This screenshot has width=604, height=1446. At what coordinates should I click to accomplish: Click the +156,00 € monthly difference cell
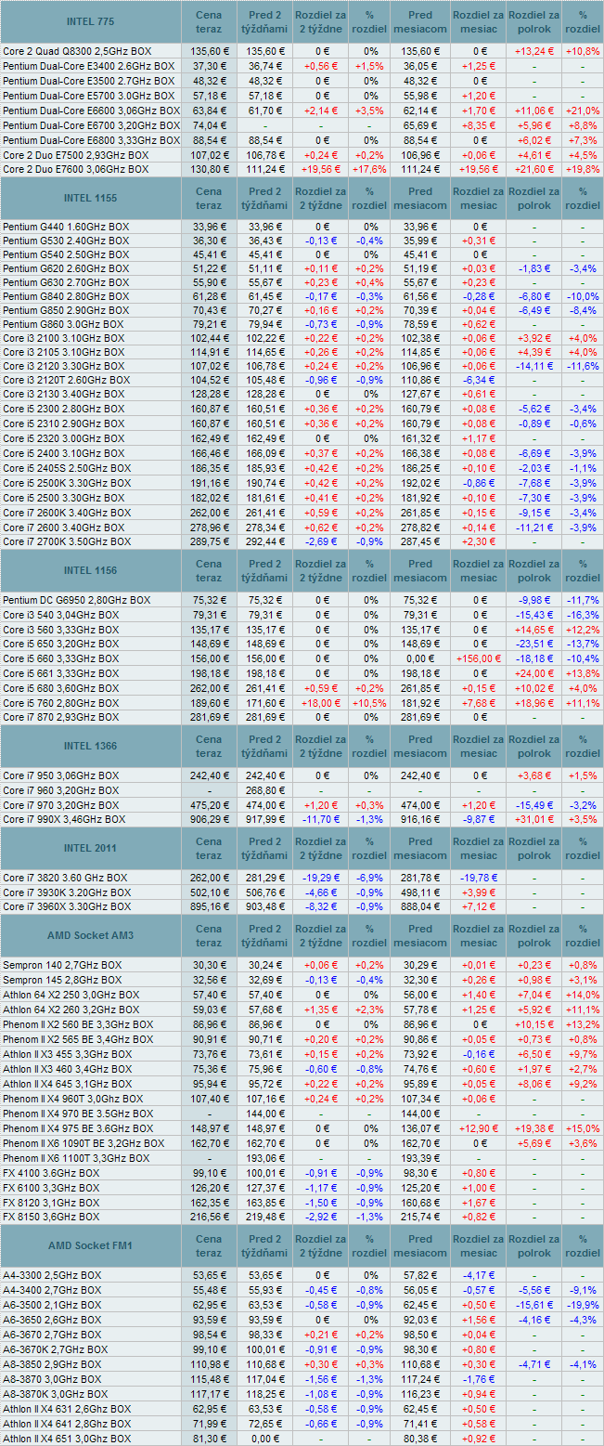pos(479,658)
